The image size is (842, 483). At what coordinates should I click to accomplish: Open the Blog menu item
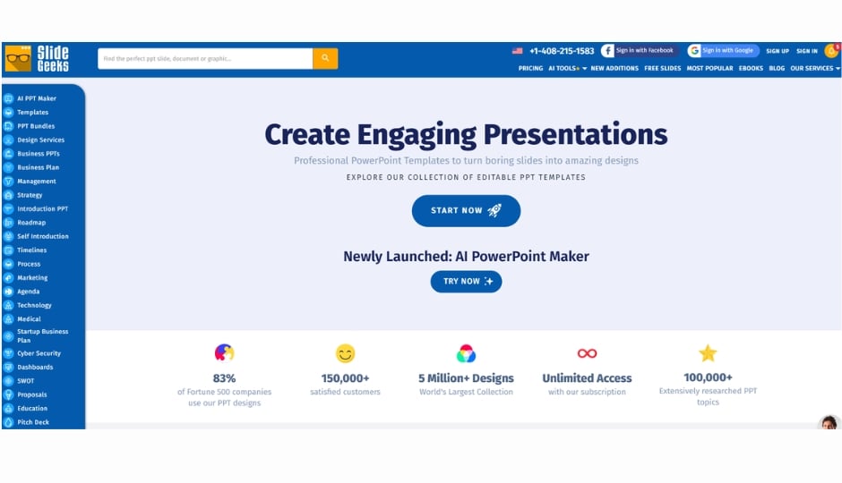coord(777,69)
